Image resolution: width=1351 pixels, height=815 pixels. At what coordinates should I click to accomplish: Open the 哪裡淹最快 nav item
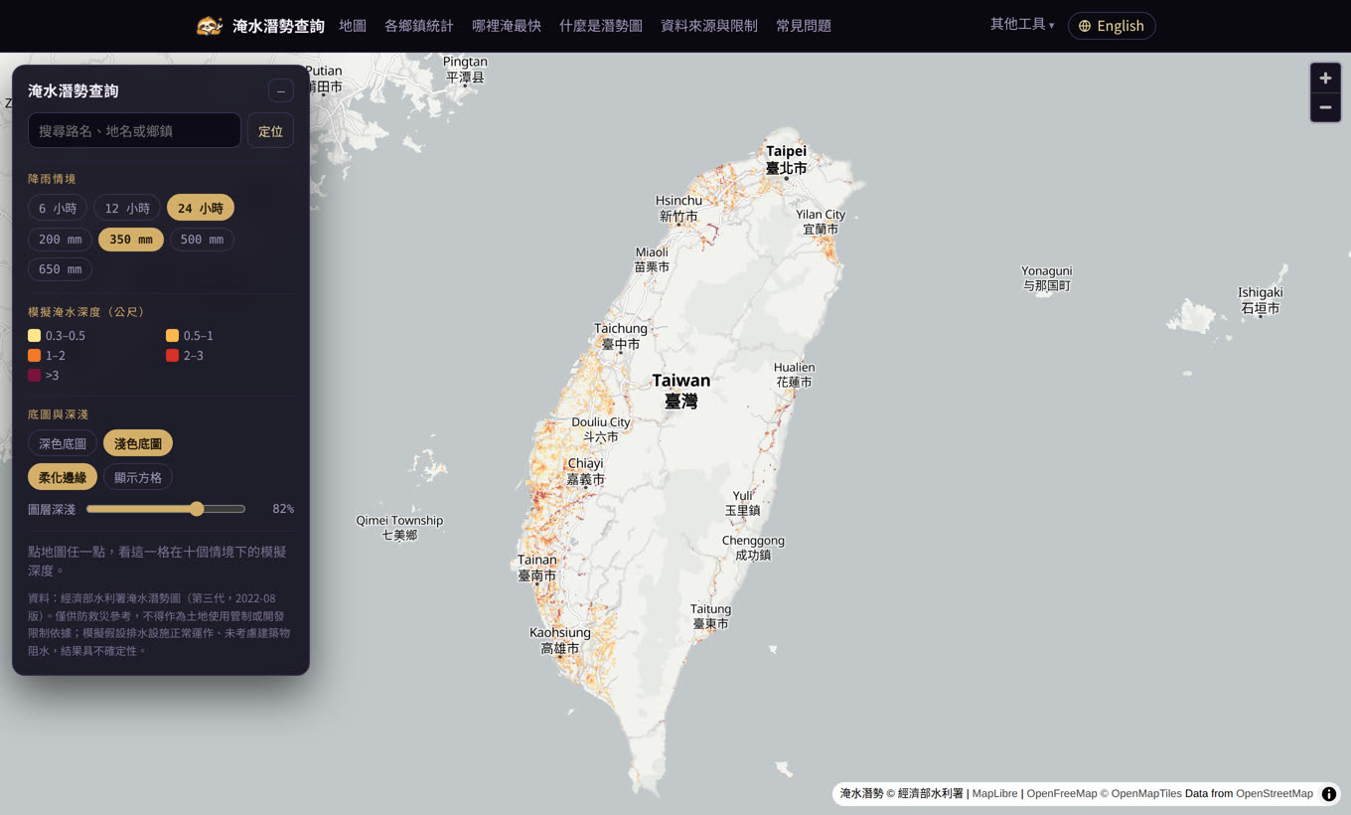tap(507, 26)
